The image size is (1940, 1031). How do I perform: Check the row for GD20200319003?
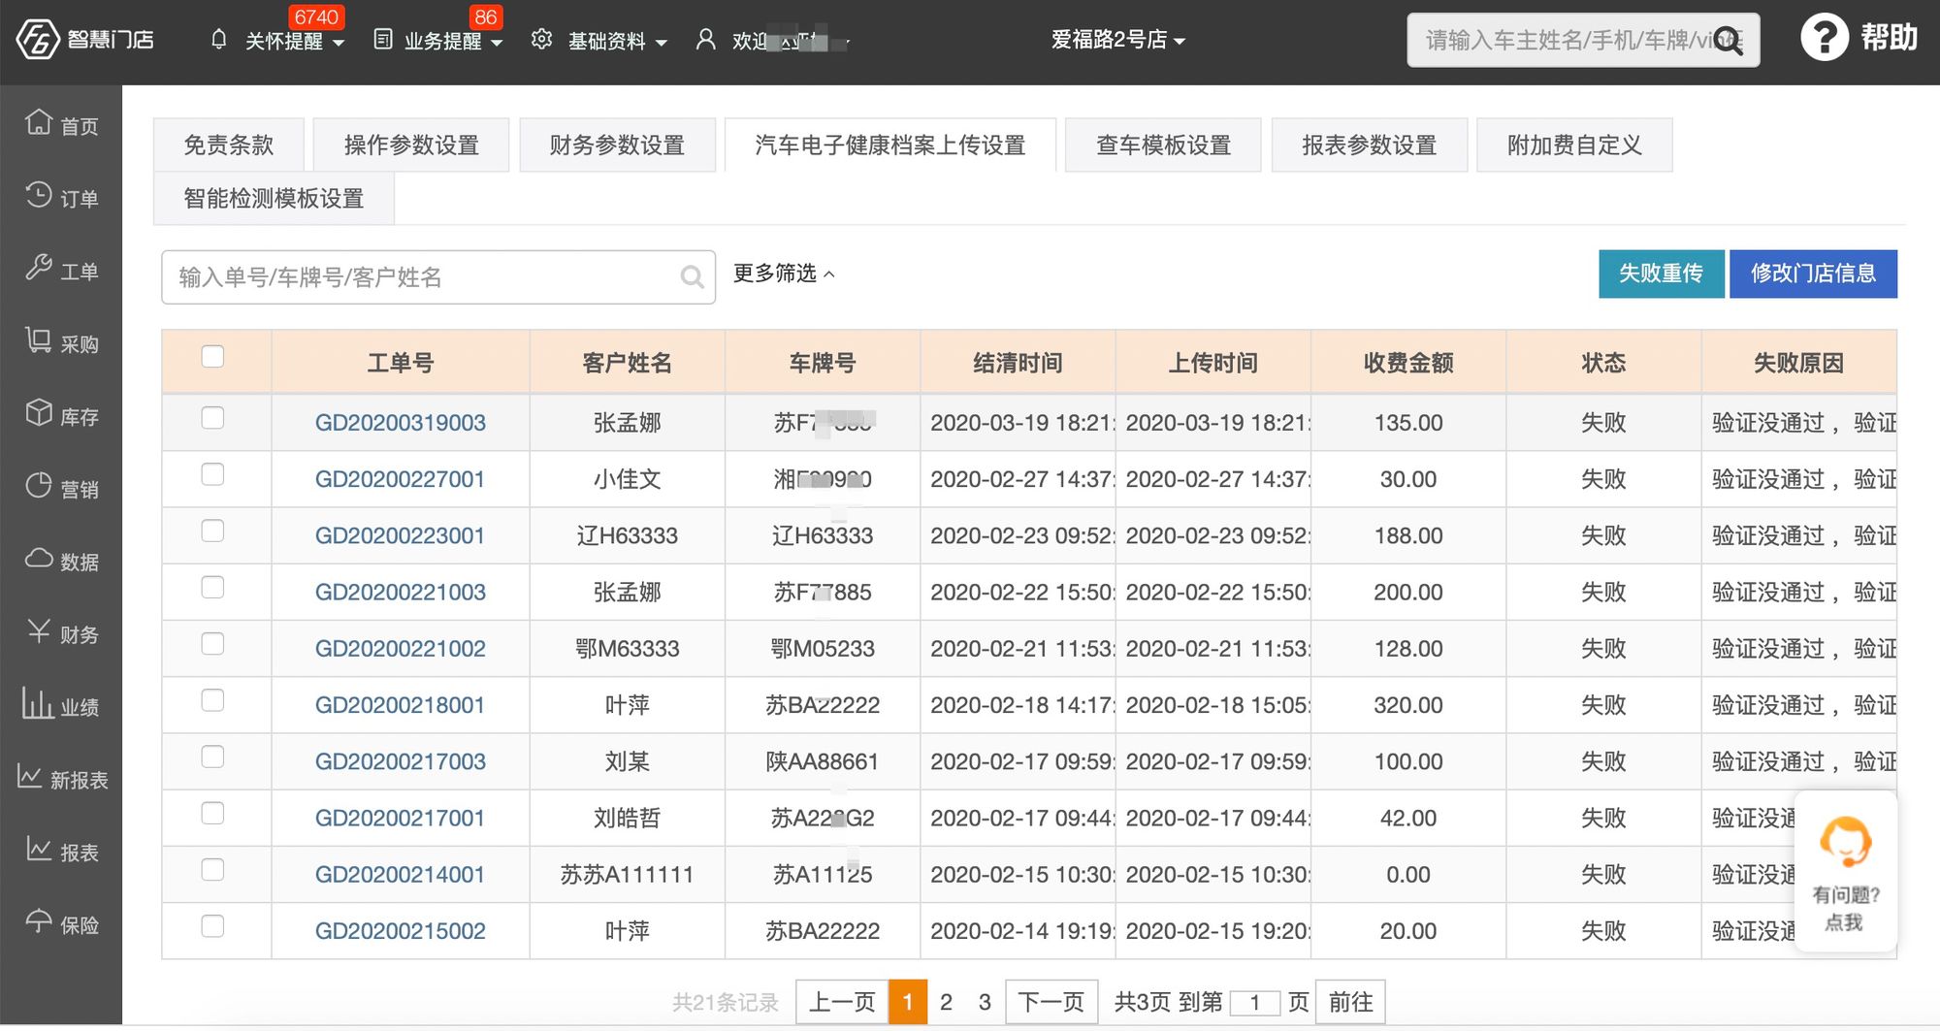(212, 418)
